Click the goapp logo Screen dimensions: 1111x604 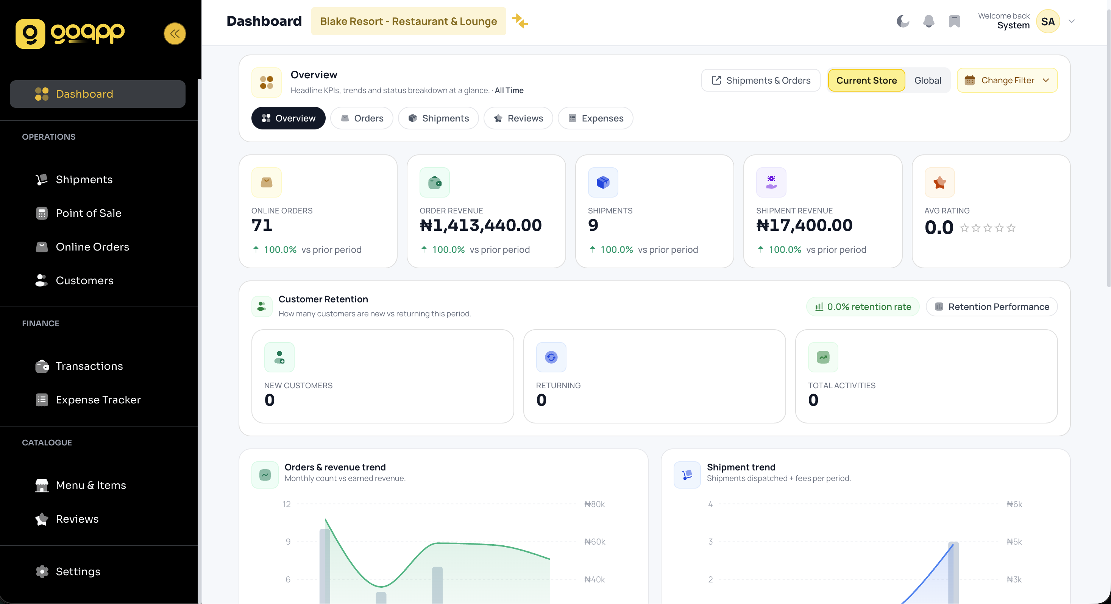[70, 34]
